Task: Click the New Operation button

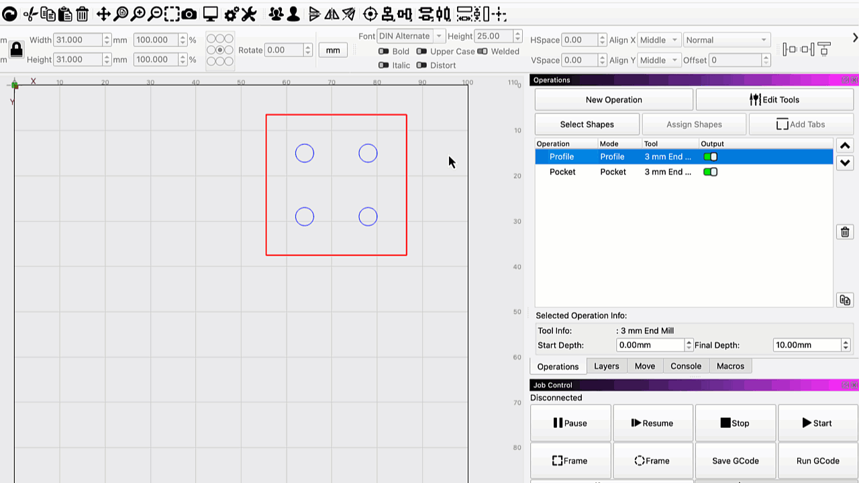Action: 613,100
